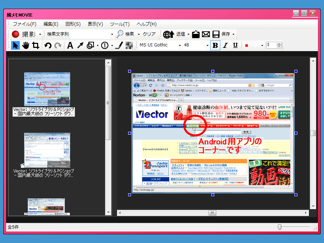
Task: Click canvas horizontal scroll right arrow
Action: pos(306,213)
